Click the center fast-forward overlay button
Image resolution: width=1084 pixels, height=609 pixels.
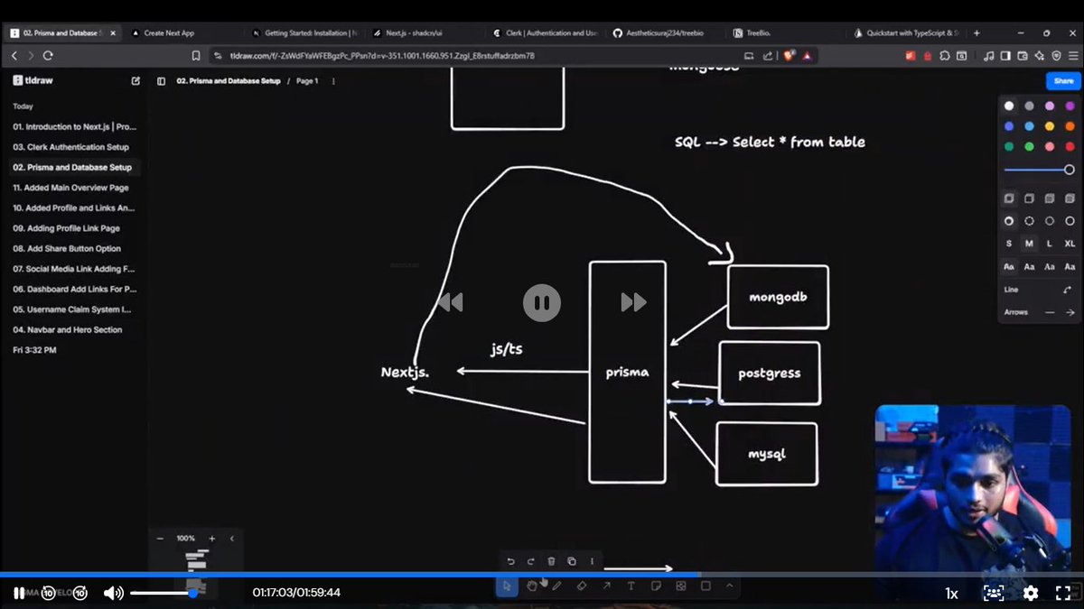point(633,302)
